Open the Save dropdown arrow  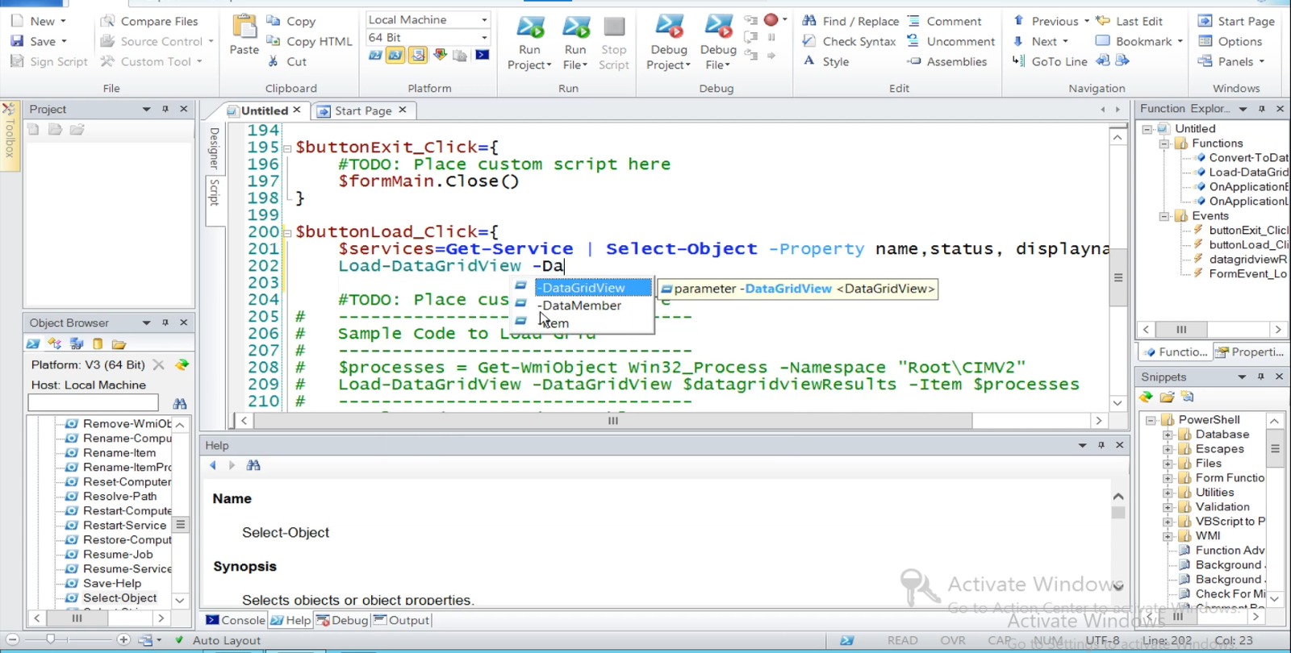tap(64, 41)
